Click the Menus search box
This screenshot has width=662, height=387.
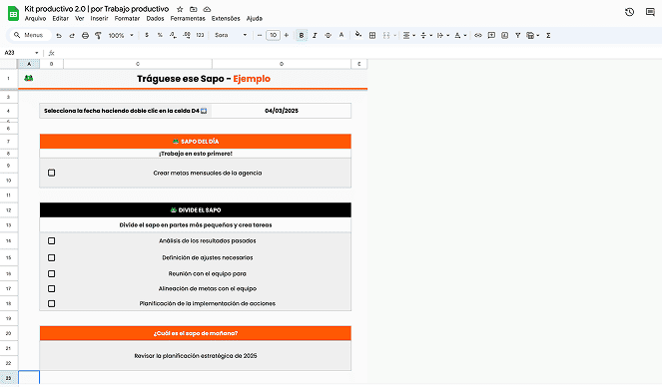(x=30, y=35)
